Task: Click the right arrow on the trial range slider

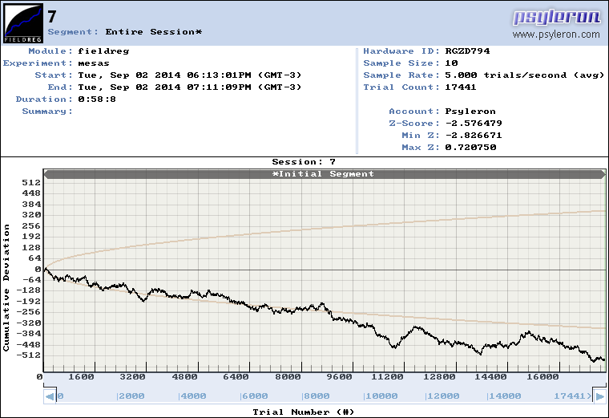Action: (598, 396)
